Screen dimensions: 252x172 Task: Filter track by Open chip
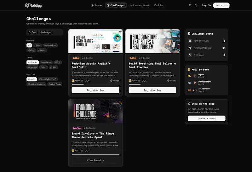43,67
